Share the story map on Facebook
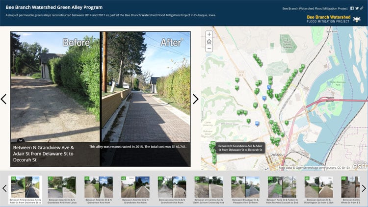Viewport: 368px width, 207px height. point(352,8)
